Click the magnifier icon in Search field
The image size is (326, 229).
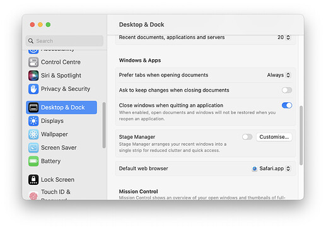31,41
